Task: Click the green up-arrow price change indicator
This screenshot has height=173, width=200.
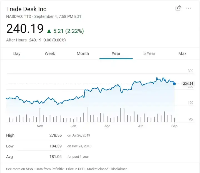Action: click(49, 31)
